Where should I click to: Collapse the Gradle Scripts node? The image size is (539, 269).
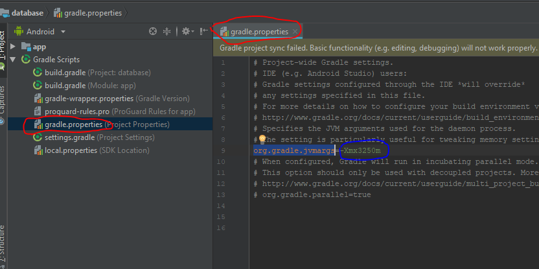pos(13,60)
